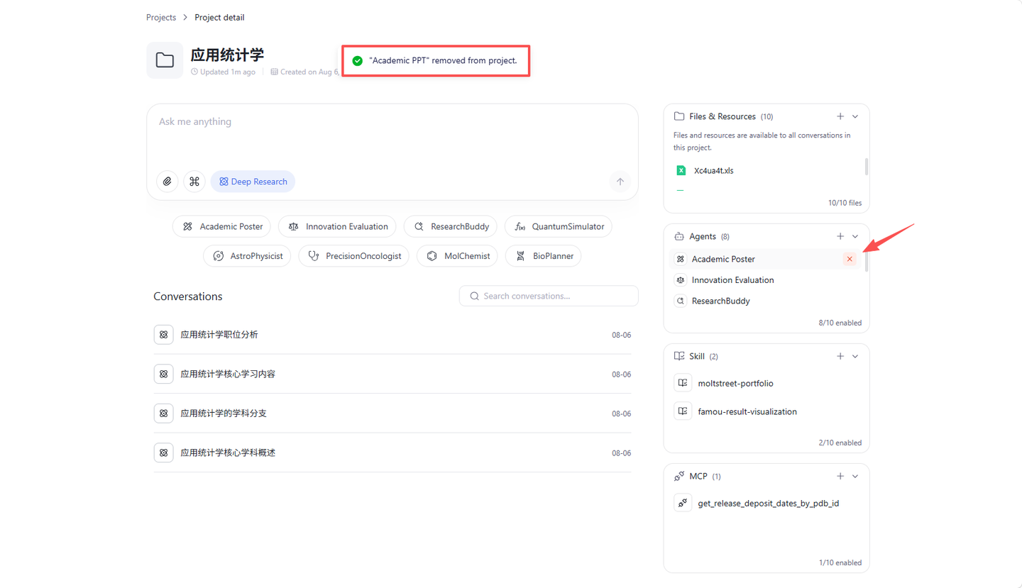Click the Agents panel scrollbar
Screen dimensions: 1022x588
pos(866,262)
